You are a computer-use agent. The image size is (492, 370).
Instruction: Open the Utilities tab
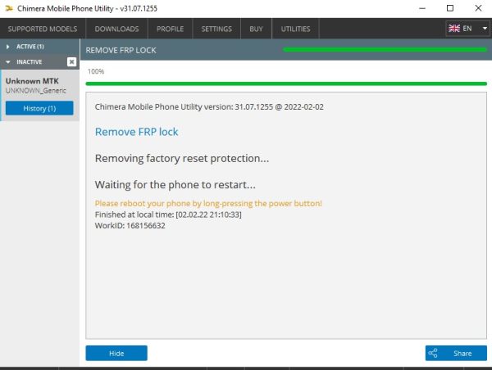pos(295,29)
